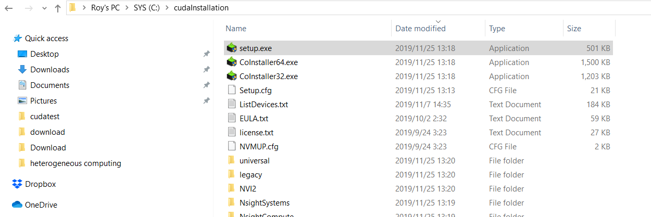Expand the SYS (C:) breadcrumb chevron
The height and width of the screenshot is (217, 651).
(x=168, y=8)
